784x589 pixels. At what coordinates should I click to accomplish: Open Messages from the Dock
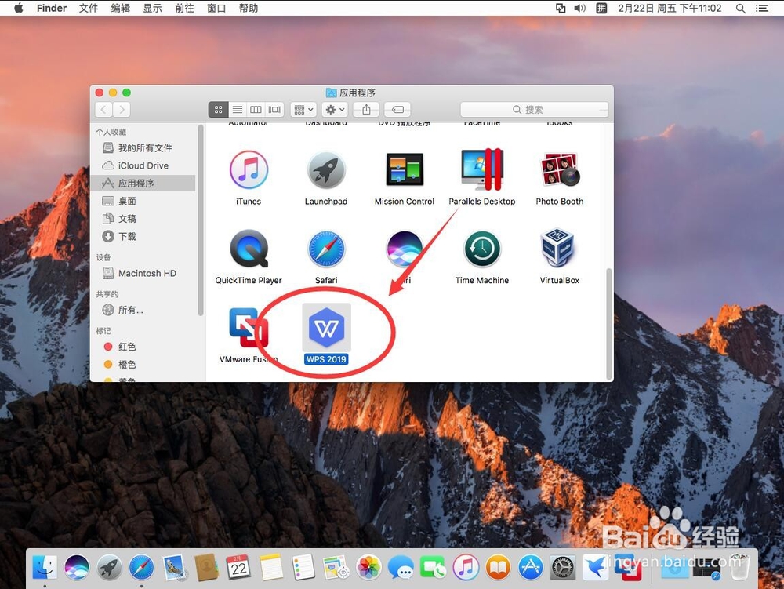pos(401,568)
